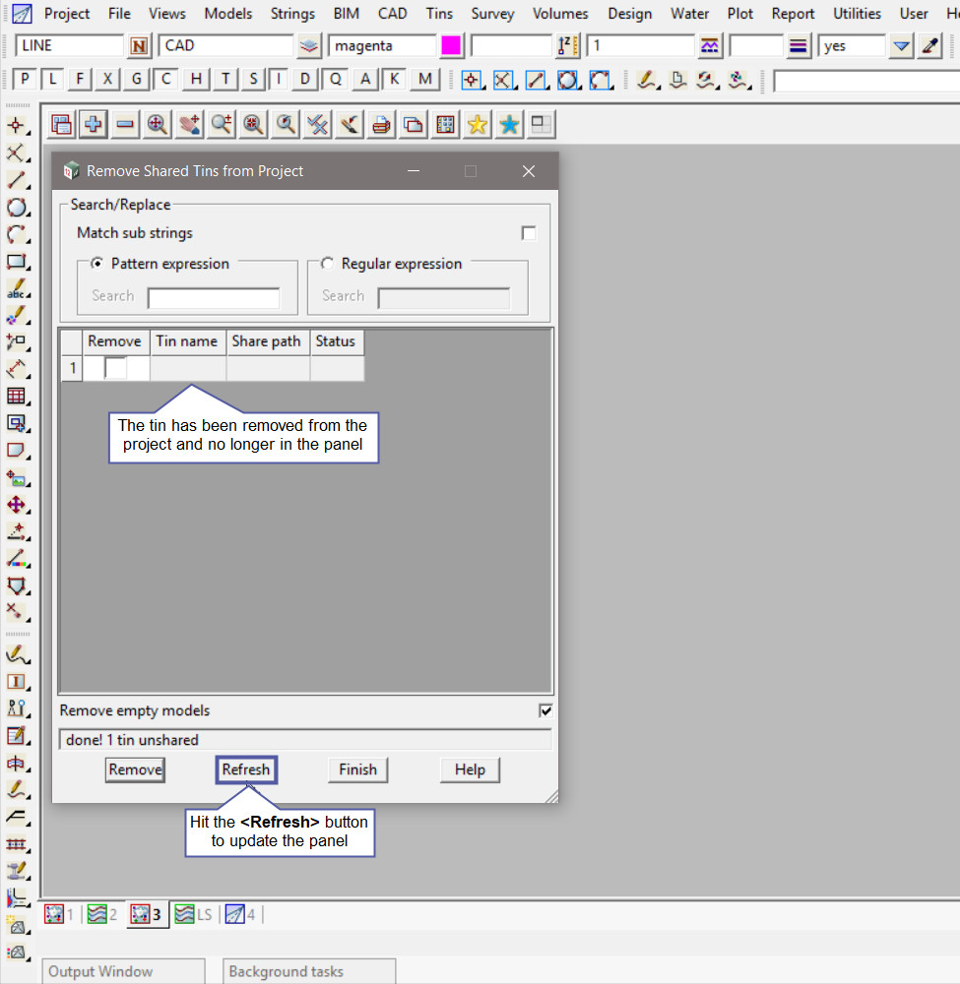This screenshot has height=984, width=960.
Task: Click the magenta colour swatch
Action: (x=451, y=46)
